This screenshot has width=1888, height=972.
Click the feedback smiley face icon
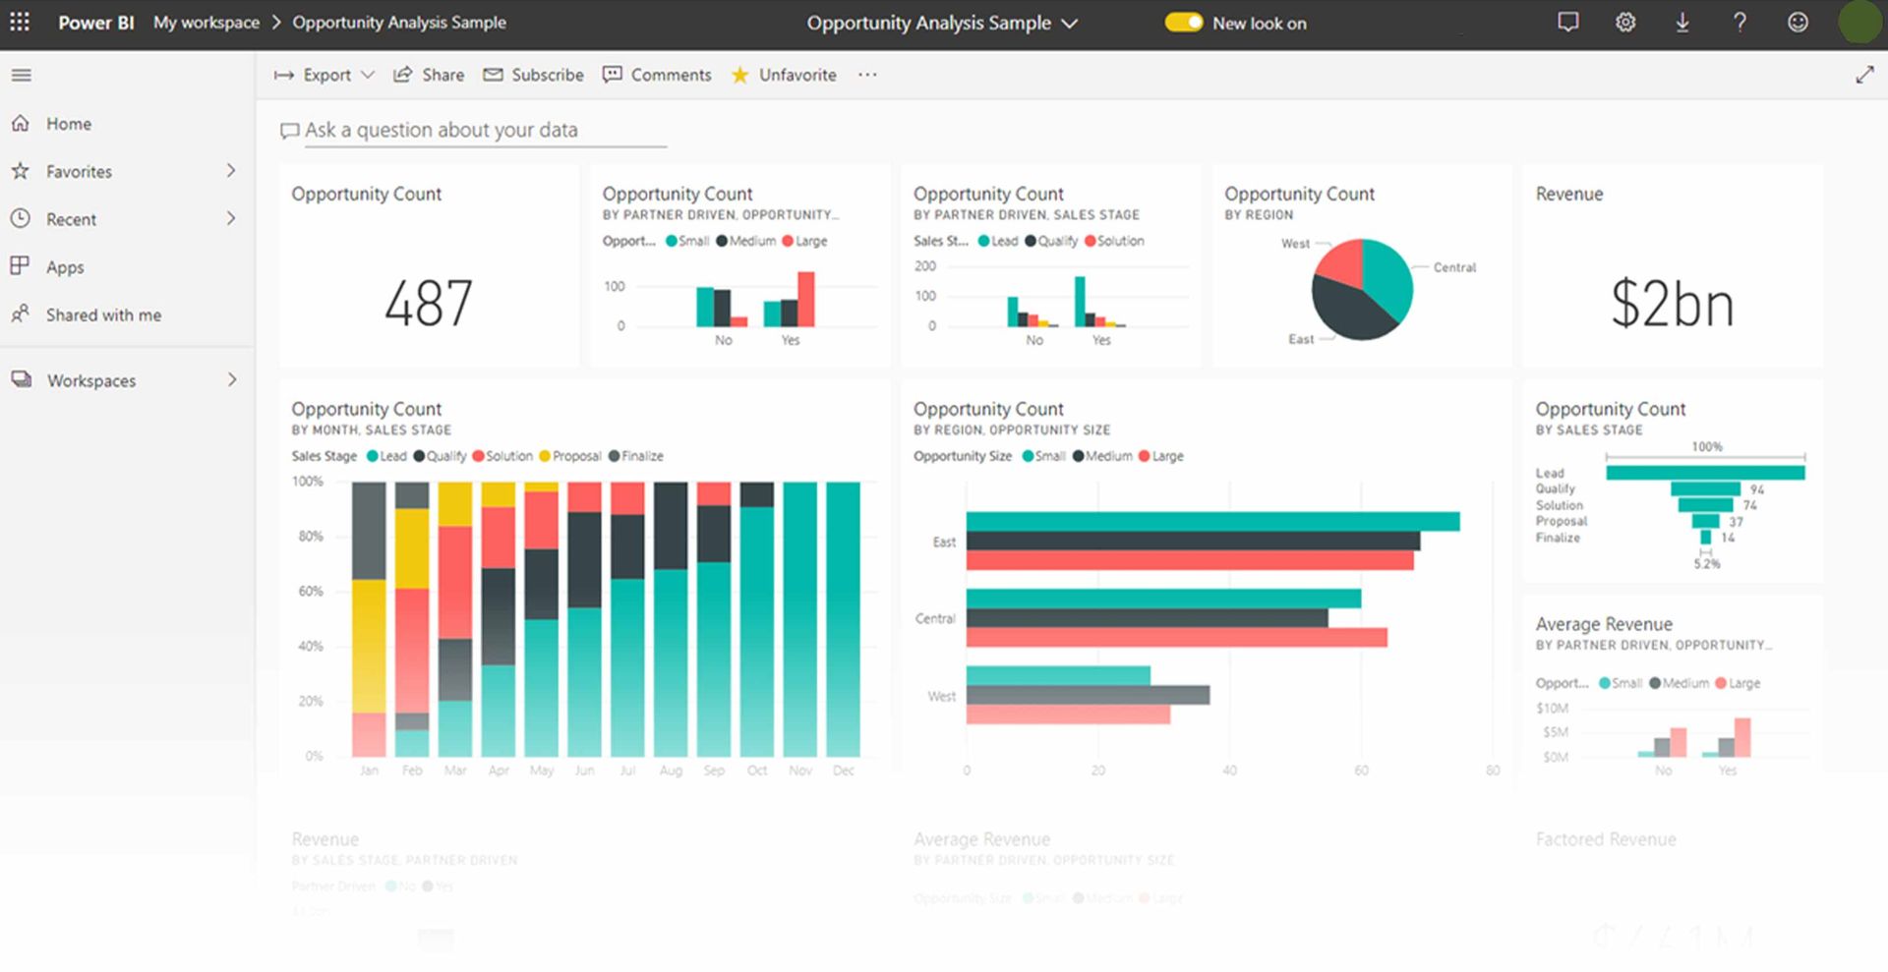click(x=1798, y=22)
